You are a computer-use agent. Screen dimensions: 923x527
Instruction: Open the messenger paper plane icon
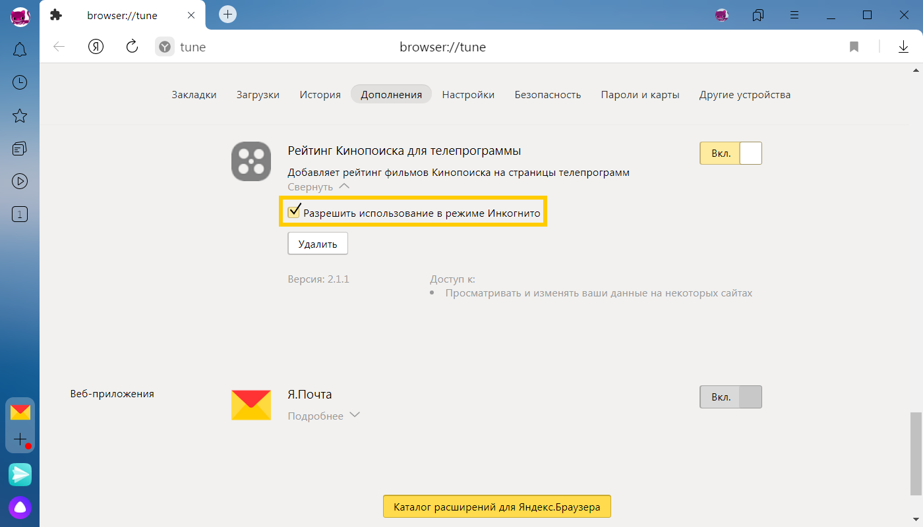click(x=20, y=474)
